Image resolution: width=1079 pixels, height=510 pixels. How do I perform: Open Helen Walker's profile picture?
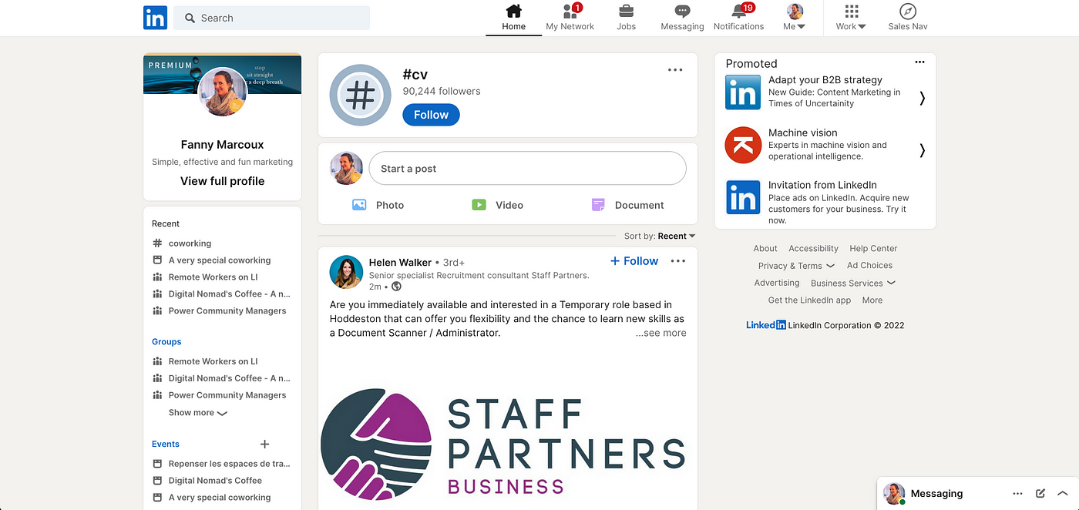[x=346, y=272]
